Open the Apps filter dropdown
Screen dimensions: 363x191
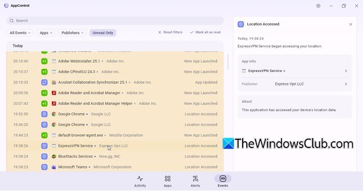coord(46,33)
